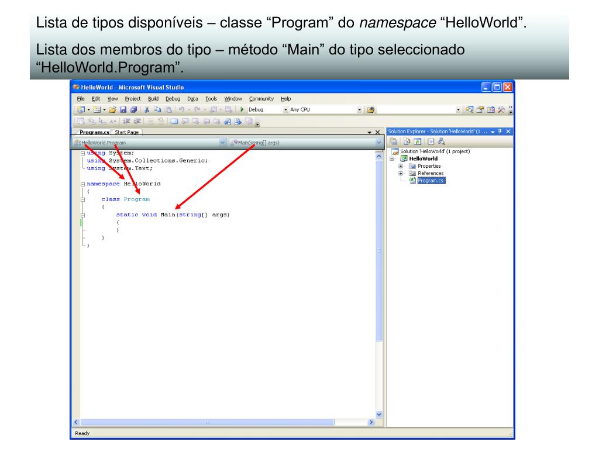Open the Properties Window toolbar icon

point(480,109)
